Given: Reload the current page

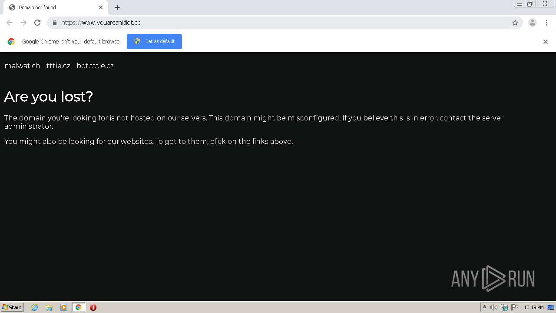Looking at the screenshot, I should 37,23.
